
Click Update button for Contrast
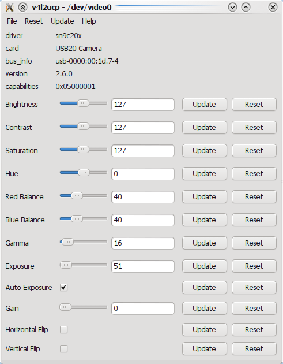coord(204,128)
